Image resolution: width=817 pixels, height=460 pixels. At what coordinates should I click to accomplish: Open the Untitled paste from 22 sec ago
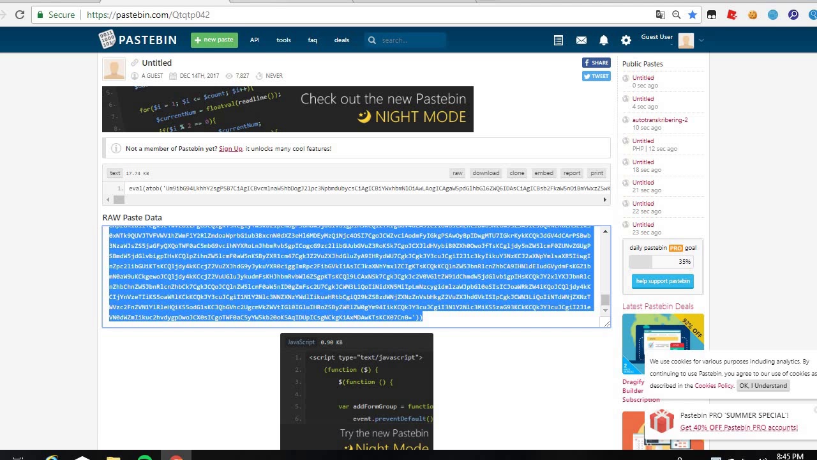[x=643, y=204]
